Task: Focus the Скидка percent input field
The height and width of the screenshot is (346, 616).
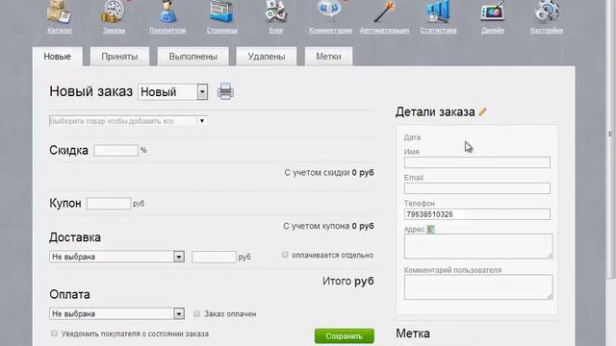Action: point(115,150)
